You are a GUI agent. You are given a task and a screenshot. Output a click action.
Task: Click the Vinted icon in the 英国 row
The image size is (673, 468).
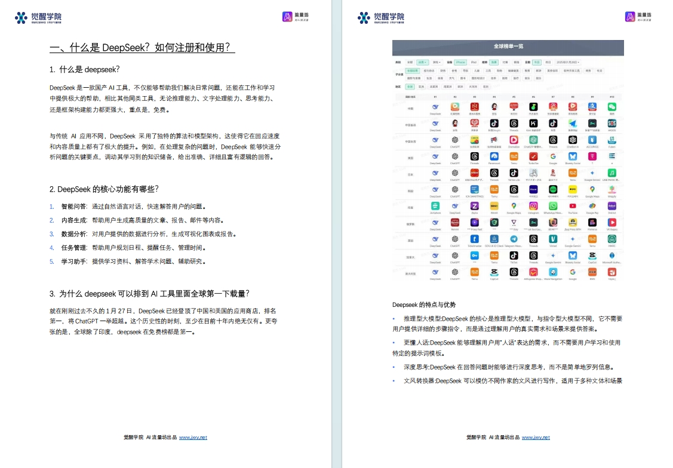pos(553,239)
